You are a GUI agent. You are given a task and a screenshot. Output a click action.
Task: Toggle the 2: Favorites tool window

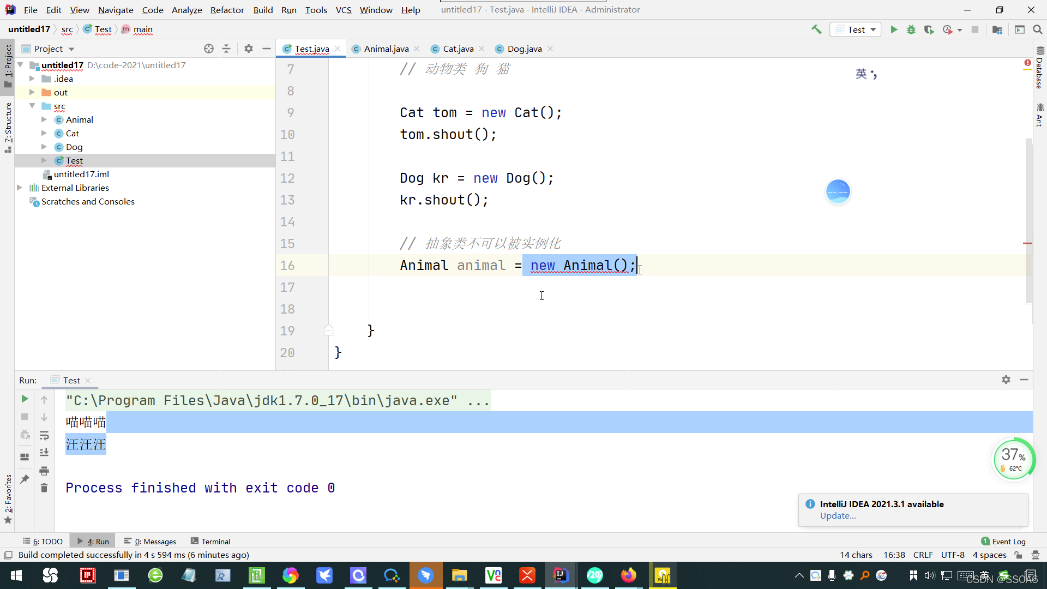[8, 499]
